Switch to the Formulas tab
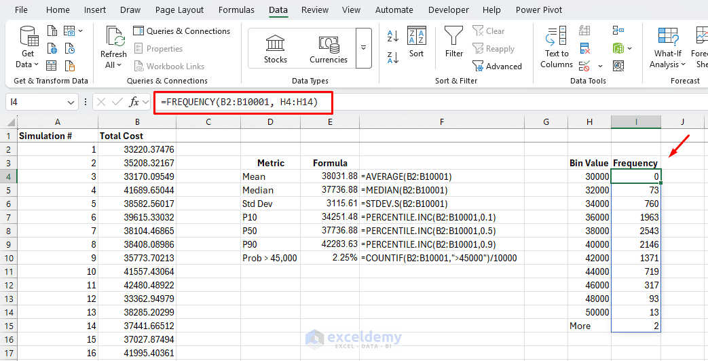Image resolution: width=708 pixels, height=361 pixels. pyautogui.click(x=236, y=9)
